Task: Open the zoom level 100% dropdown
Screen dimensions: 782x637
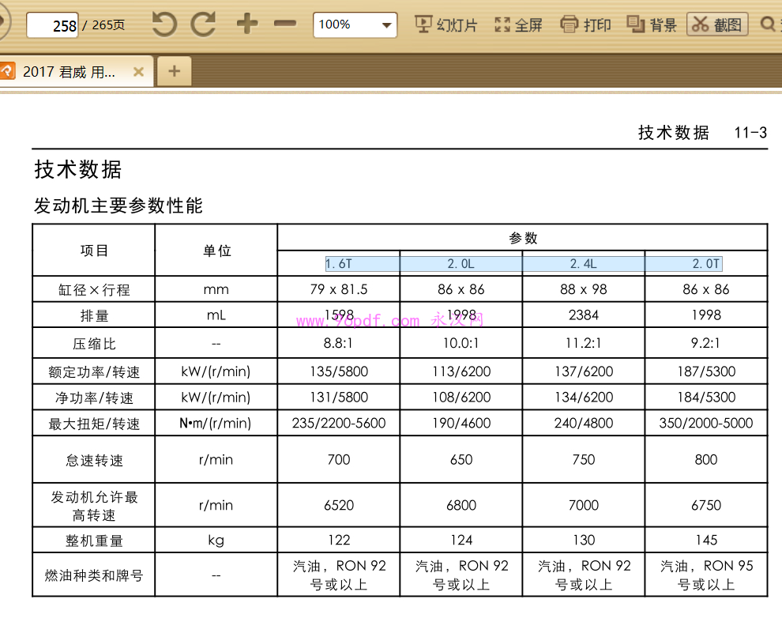Action: pyautogui.click(x=355, y=24)
